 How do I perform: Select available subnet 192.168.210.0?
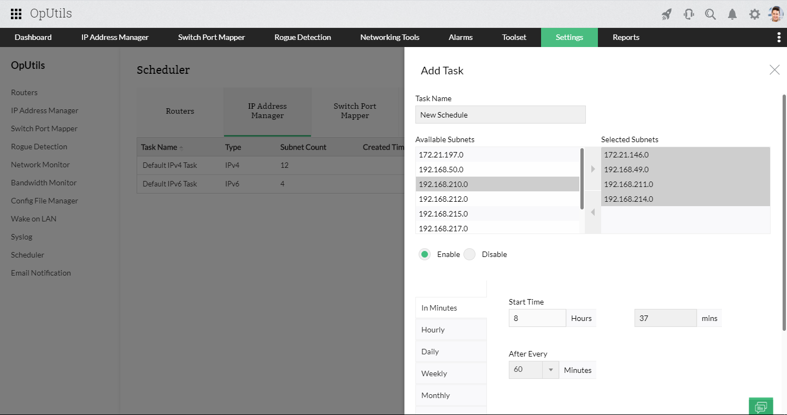click(497, 184)
